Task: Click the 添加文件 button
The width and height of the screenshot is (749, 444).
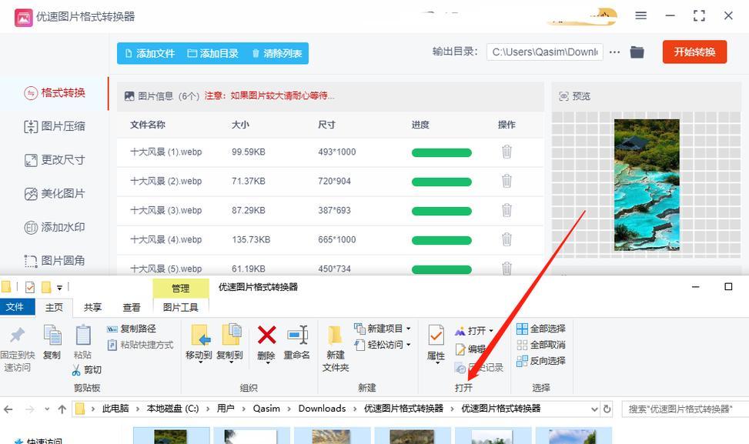Action: pos(150,53)
